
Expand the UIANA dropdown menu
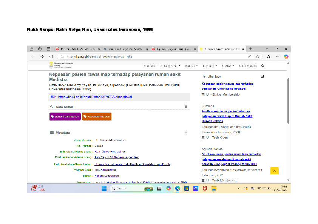click(228, 66)
